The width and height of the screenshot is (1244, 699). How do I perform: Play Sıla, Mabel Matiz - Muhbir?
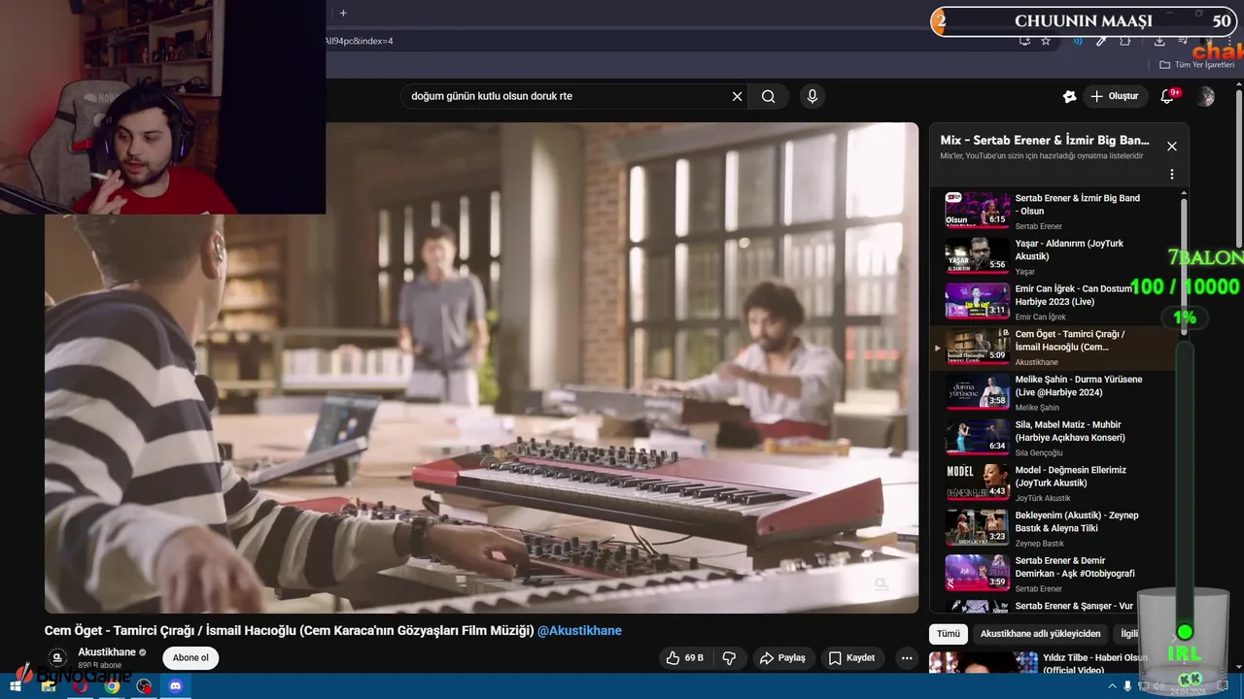tap(1054, 438)
